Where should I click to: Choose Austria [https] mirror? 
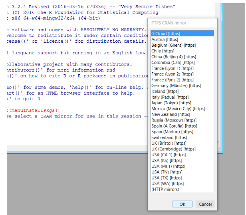[x=182, y=40]
